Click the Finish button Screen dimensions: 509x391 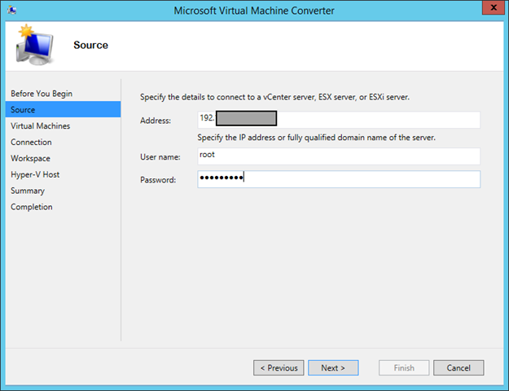(x=404, y=367)
